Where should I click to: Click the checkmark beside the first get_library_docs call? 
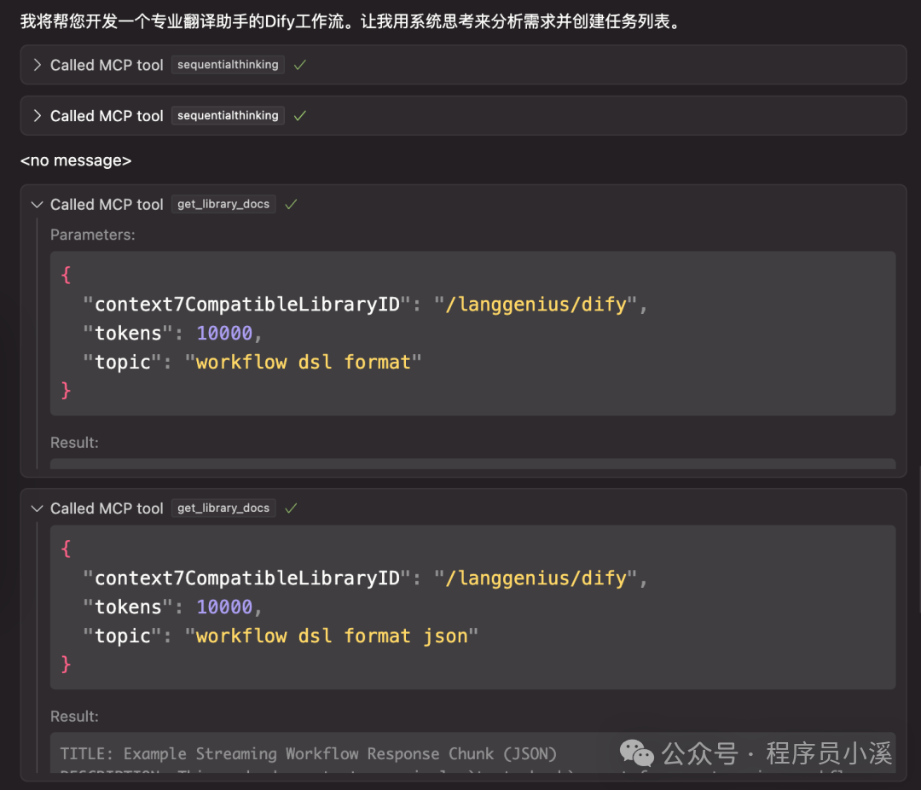coord(290,204)
